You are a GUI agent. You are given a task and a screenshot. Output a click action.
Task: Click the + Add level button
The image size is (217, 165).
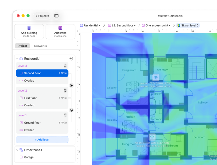42,140
